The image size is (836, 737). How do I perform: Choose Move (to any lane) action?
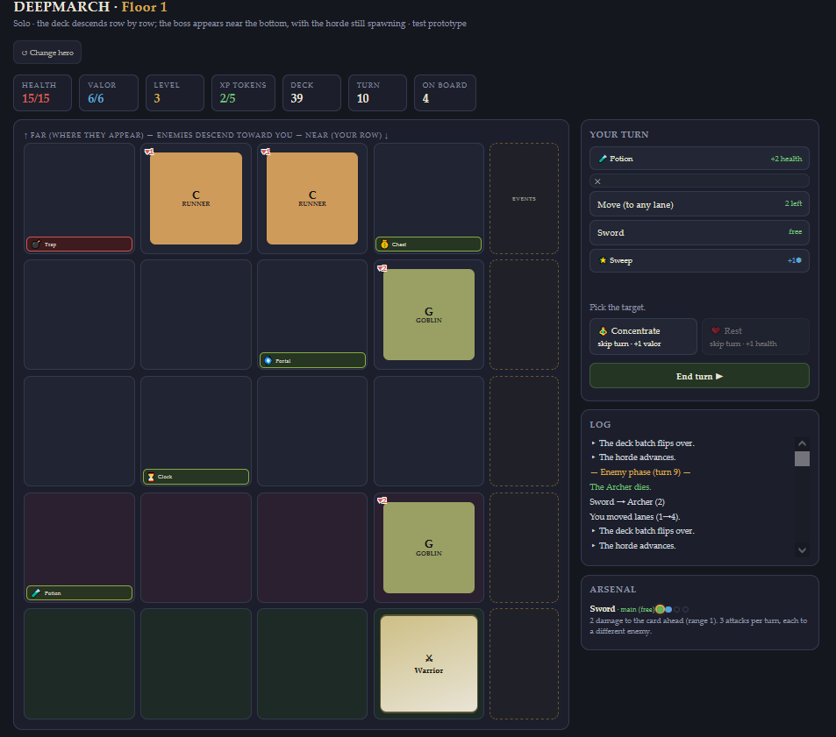(699, 204)
